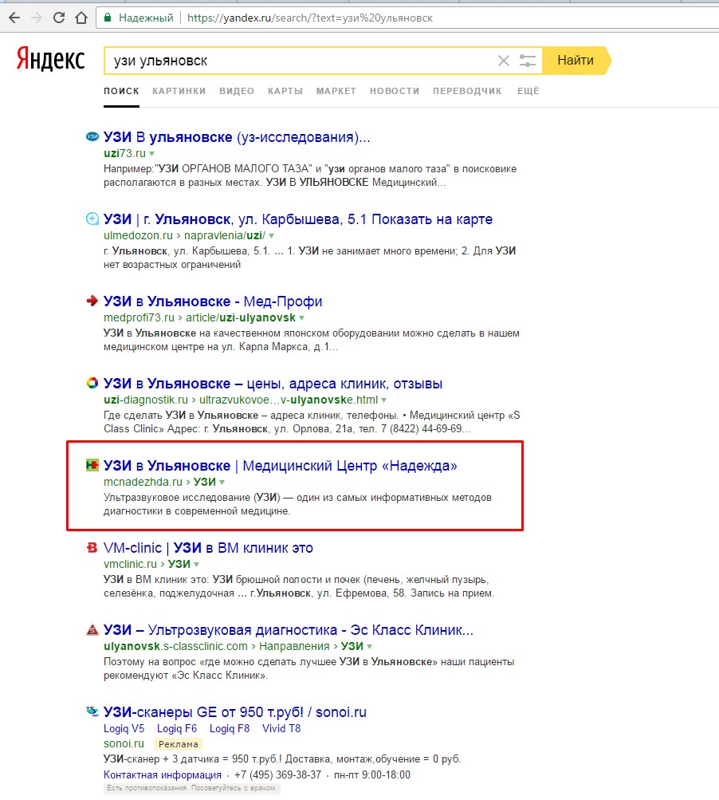Open search settings sliders icon

(x=527, y=61)
